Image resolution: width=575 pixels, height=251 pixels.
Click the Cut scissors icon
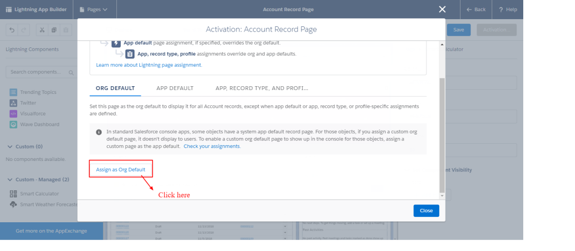[42, 30]
